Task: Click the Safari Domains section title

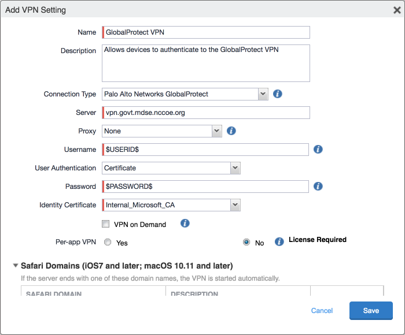Action: pyautogui.click(x=127, y=266)
